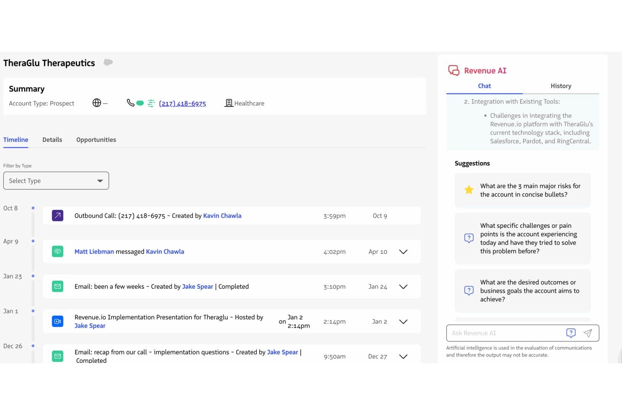Switch to the Details tab
The image size is (622, 415).
(52, 140)
